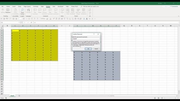The image size is (180, 101).
Task: Open Smart Lookup insights
Action: coord(22,12)
